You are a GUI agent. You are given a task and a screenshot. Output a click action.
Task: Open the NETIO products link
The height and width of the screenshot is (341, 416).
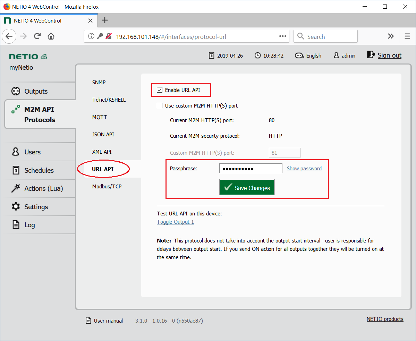385,319
